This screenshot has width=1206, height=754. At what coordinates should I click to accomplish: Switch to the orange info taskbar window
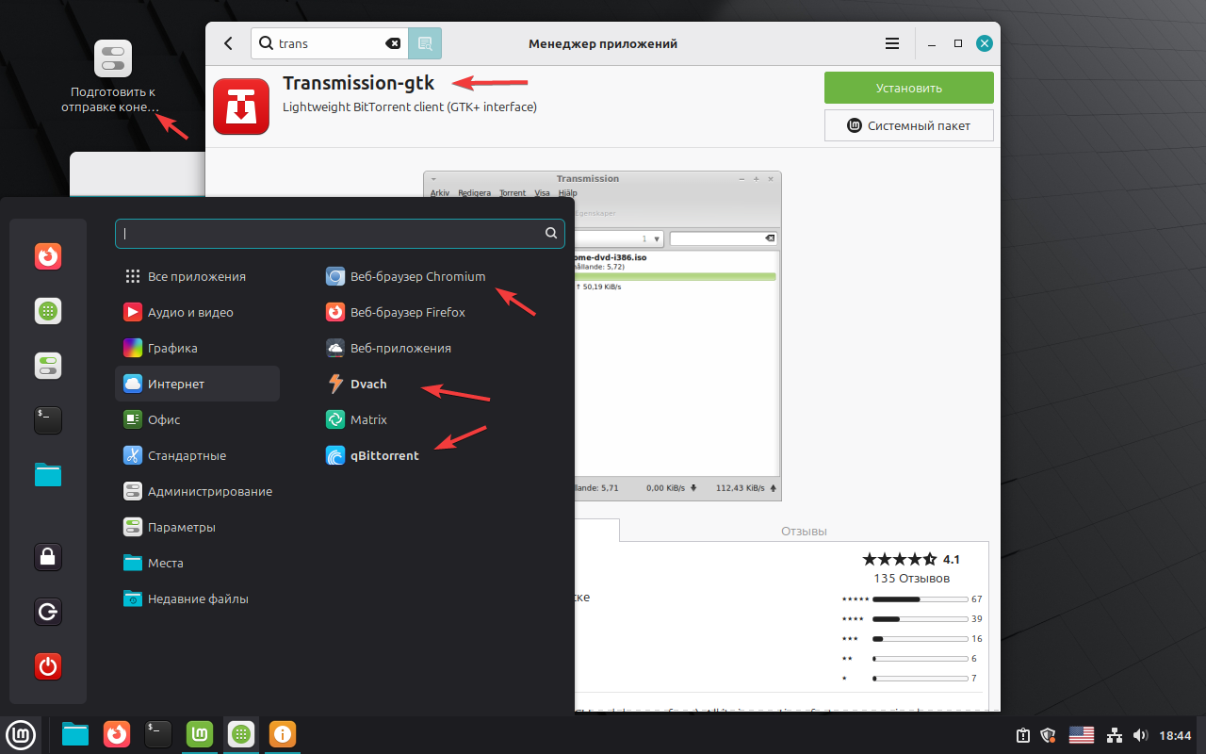point(283,733)
